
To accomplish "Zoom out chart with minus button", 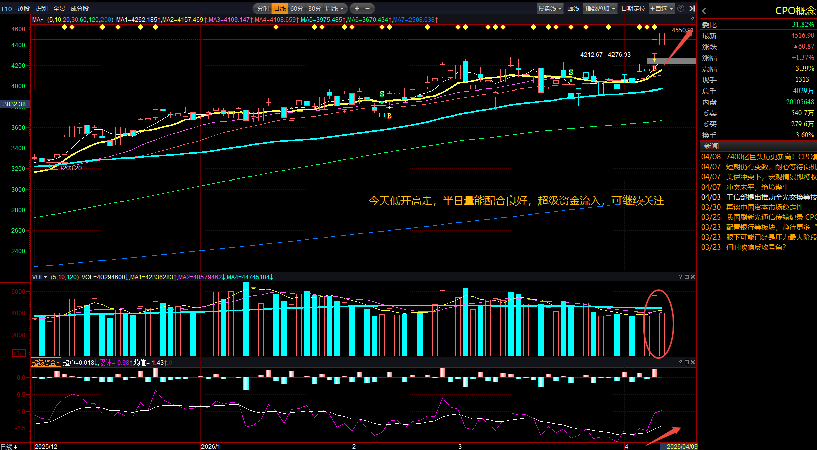I will 367,9.
